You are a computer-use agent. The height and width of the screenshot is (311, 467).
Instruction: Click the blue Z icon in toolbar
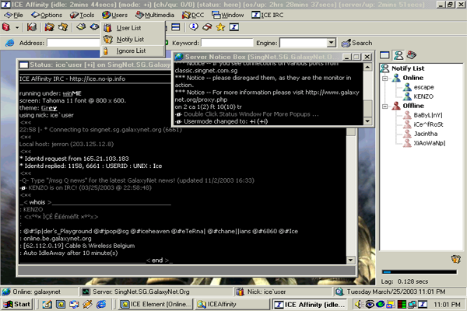pyautogui.click(x=233, y=27)
